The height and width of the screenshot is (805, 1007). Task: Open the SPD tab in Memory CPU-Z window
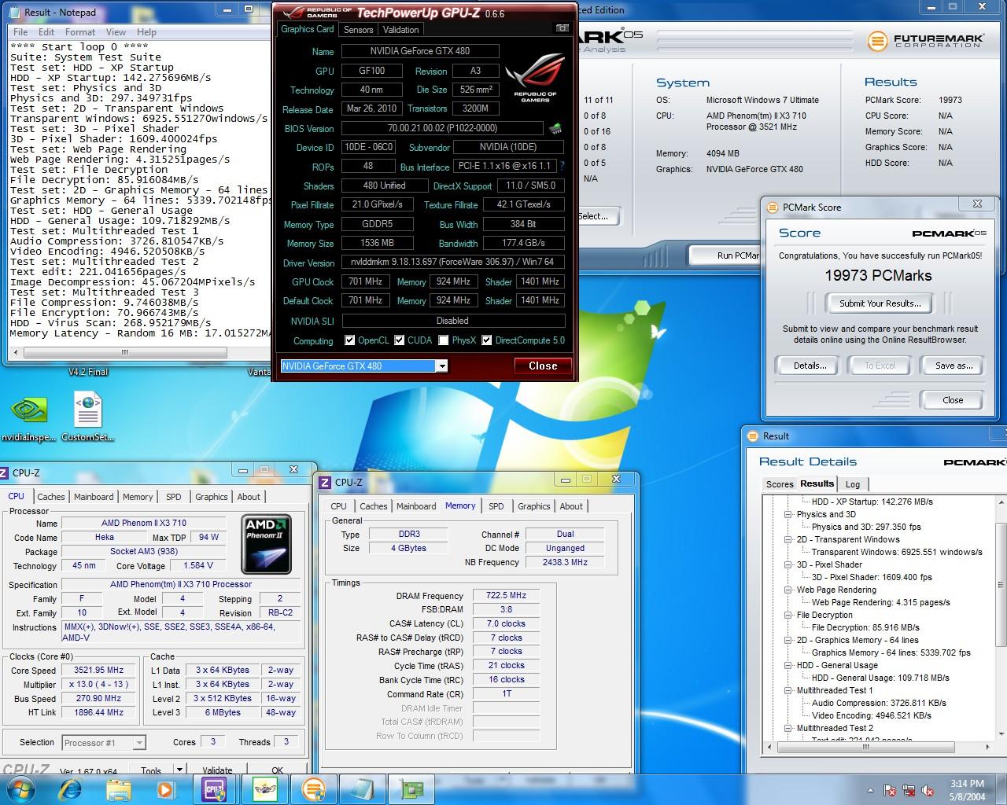click(x=496, y=506)
